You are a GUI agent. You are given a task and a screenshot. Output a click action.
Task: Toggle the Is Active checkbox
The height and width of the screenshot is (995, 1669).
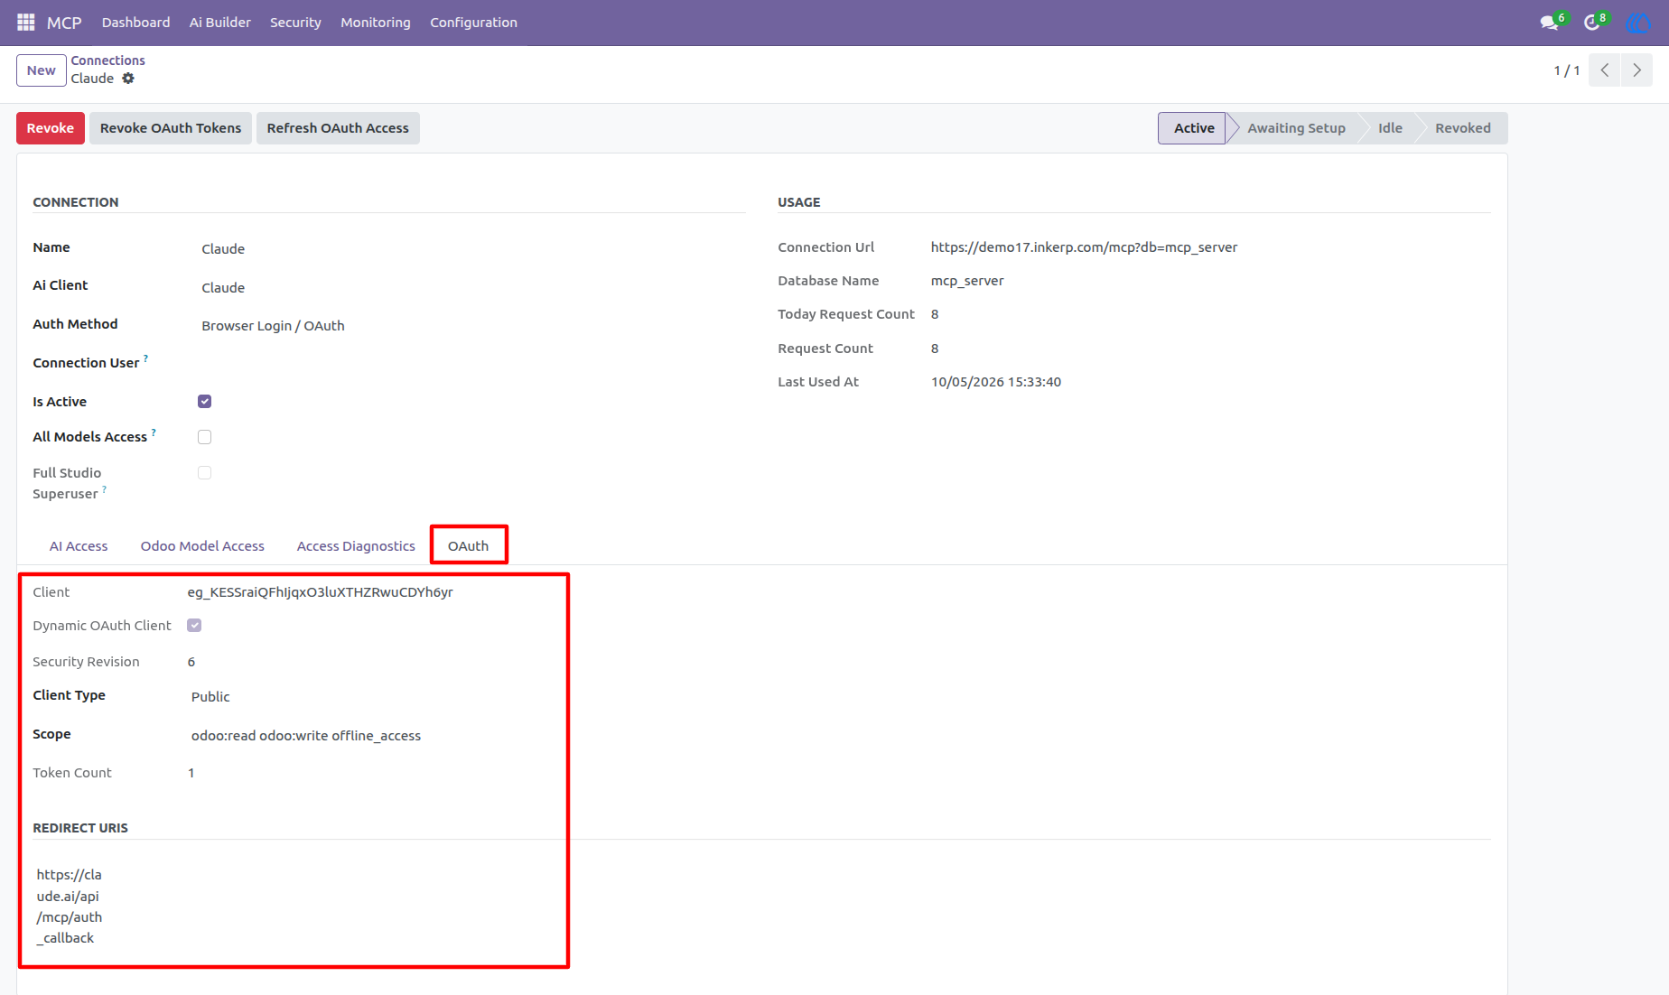pyautogui.click(x=205, y=402)
